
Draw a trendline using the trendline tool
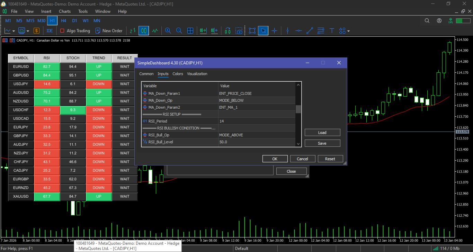(310, 31)
